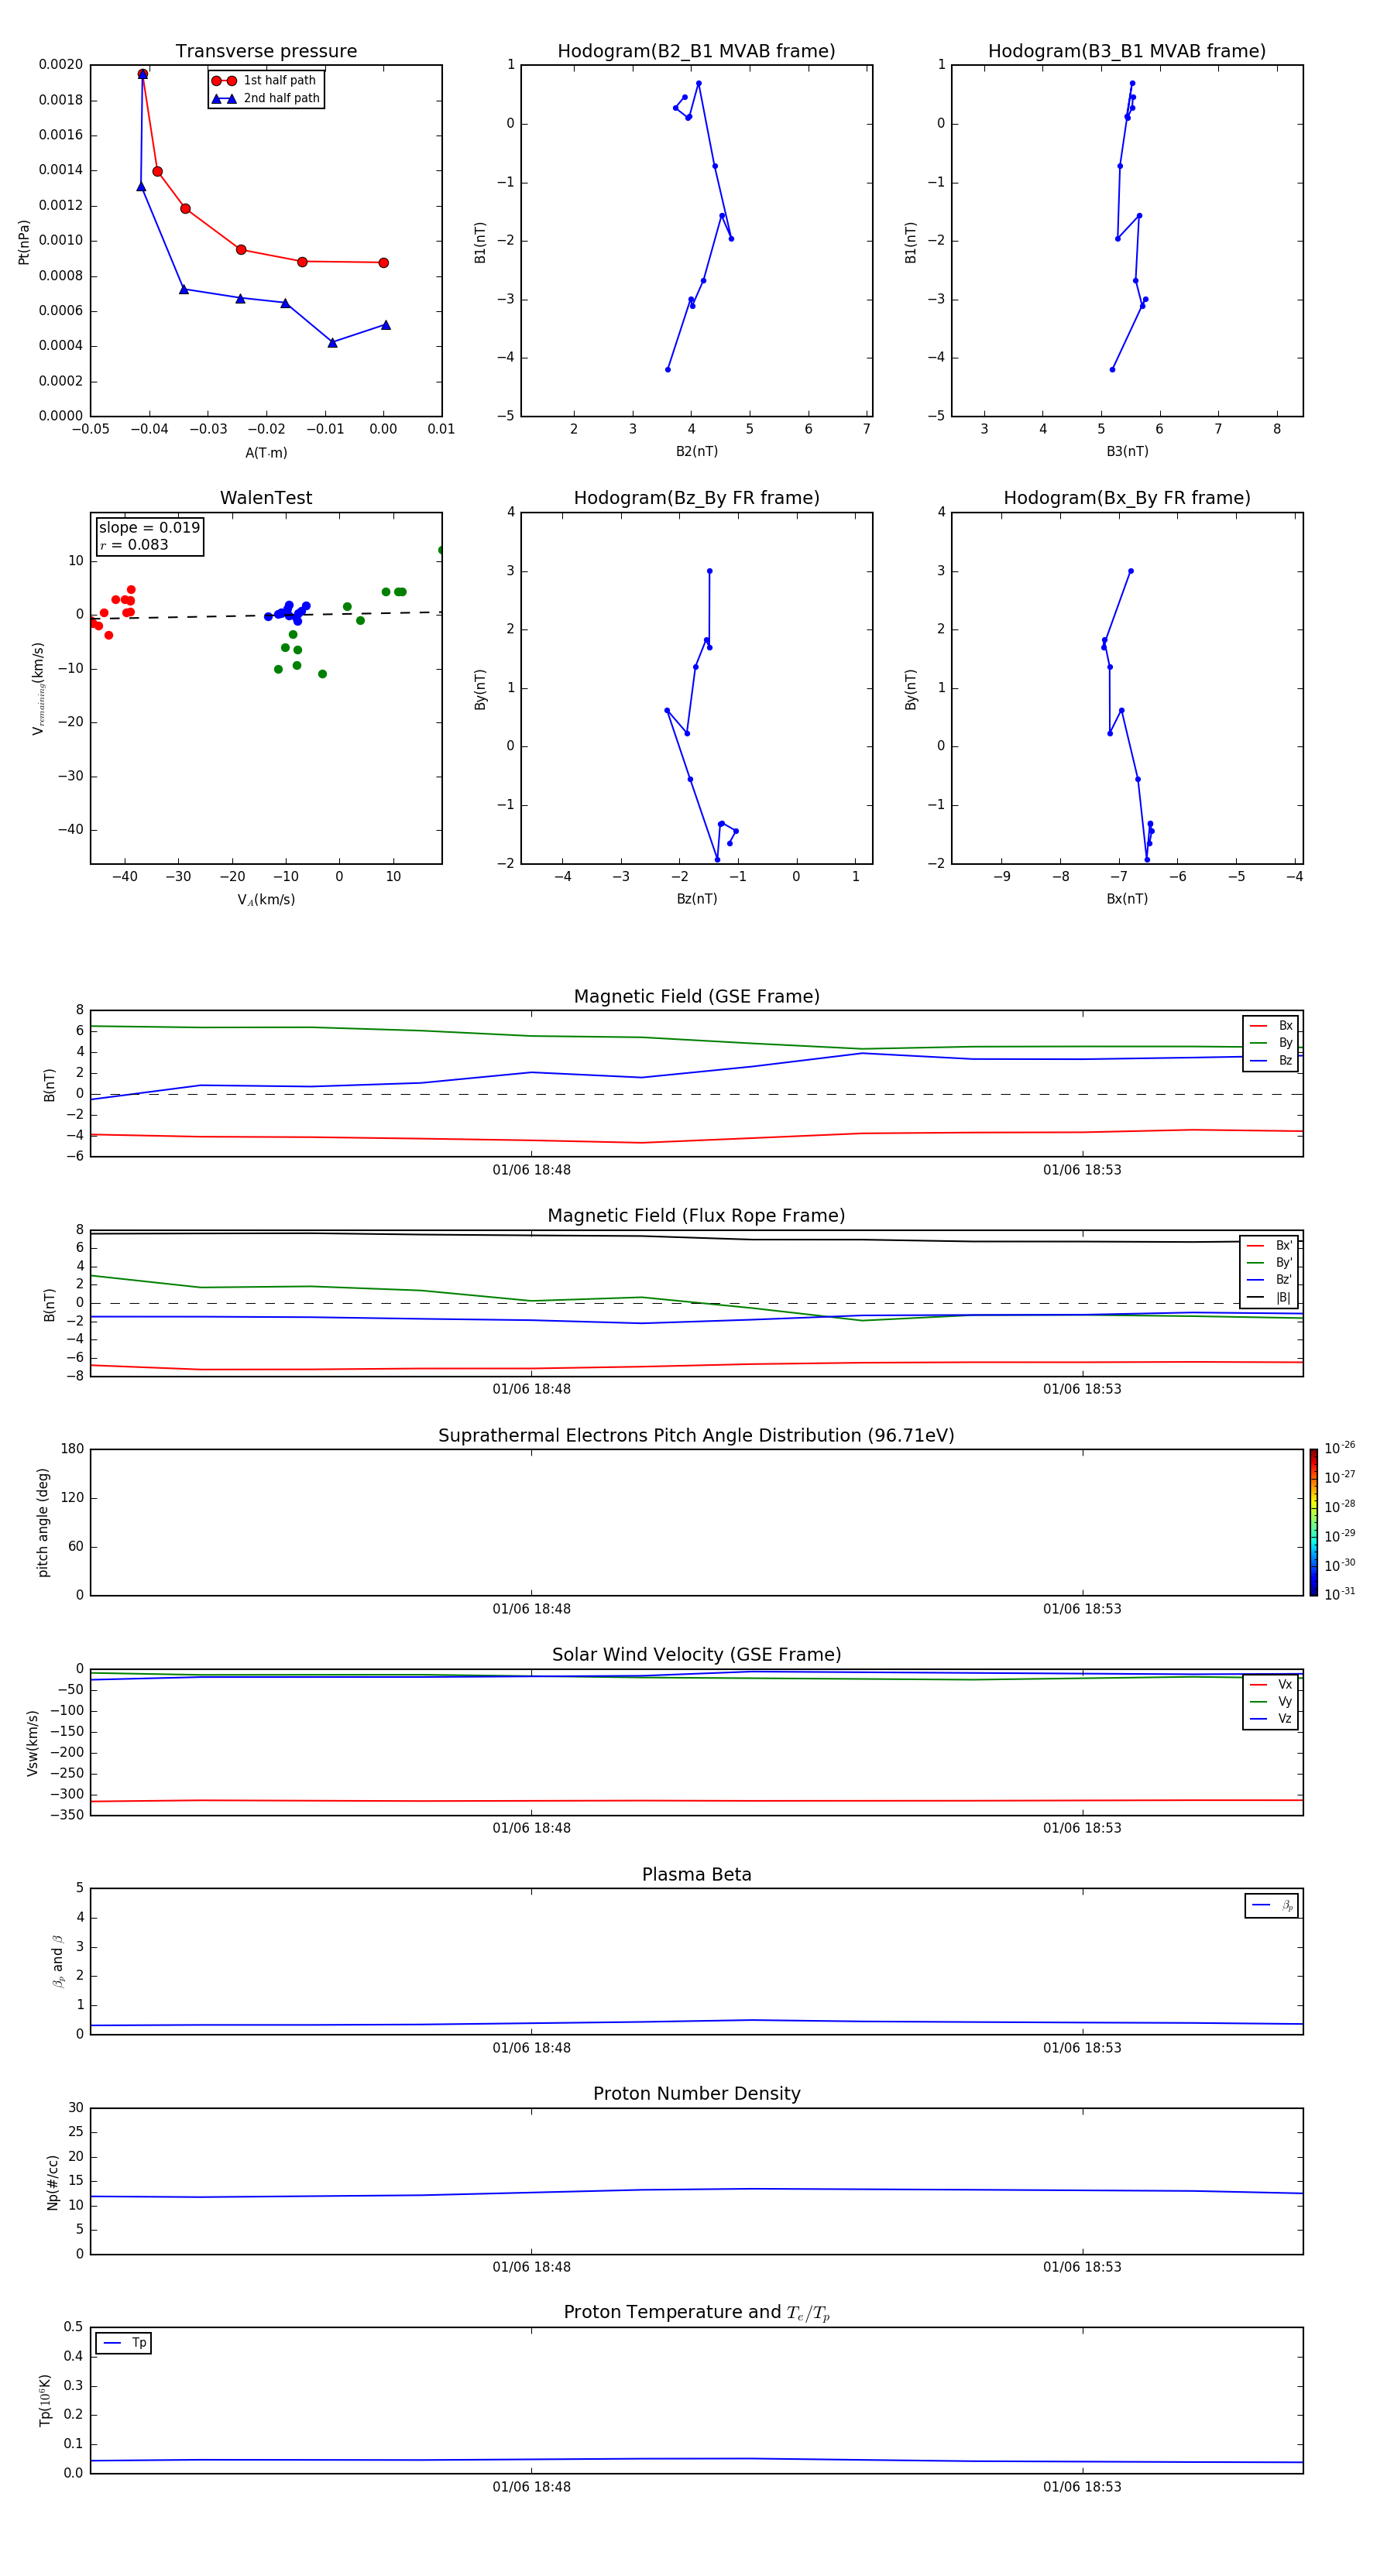Click the "Hodogram(B2_B1 MVAB frame)" title

[x=696, y=52]
